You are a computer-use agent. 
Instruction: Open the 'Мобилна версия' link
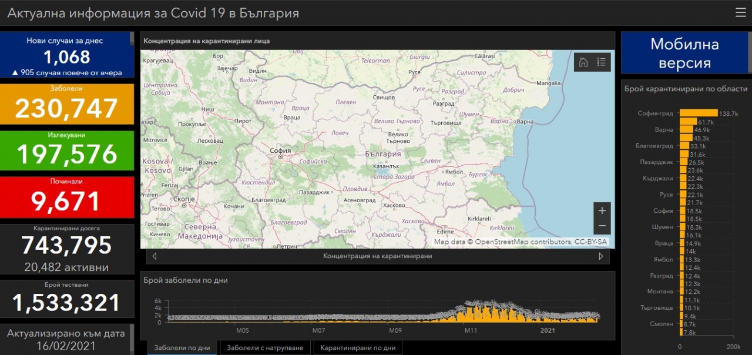[x=684, y=53]
